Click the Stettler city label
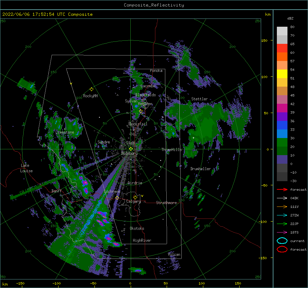The height and width of the screenshot is (288, 308). point(200,99)
